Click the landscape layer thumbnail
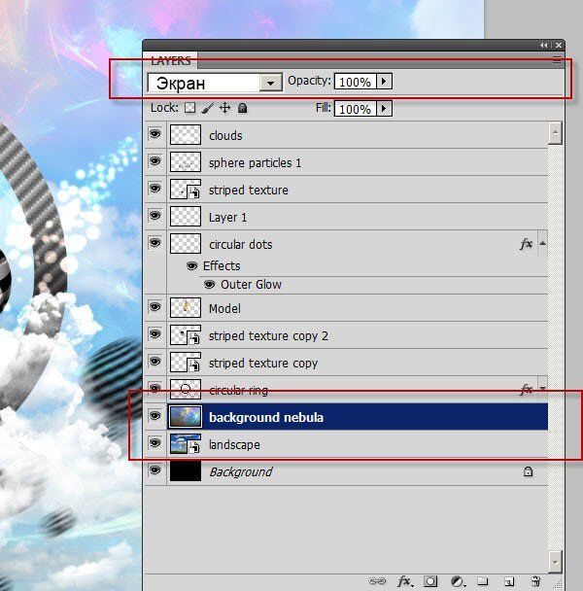583x591 pixels. pos(185,443)
